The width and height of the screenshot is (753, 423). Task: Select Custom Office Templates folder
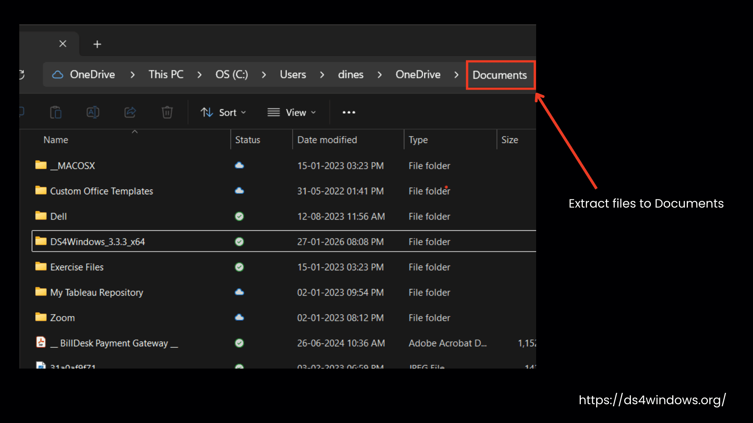tap(284, 191)
